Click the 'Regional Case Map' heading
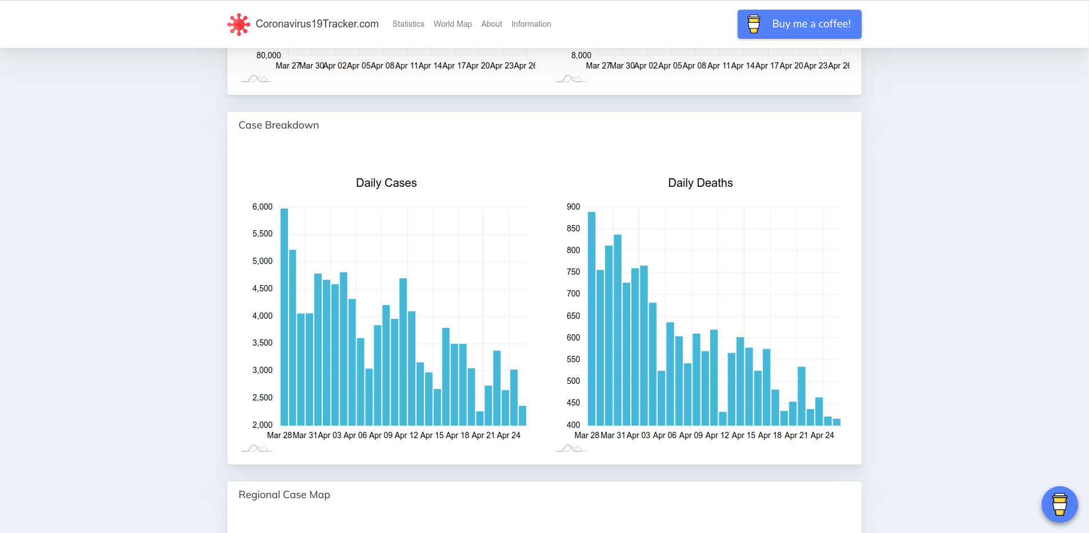The height and width of the screenshot is (533, 1089). click(284, 495)
